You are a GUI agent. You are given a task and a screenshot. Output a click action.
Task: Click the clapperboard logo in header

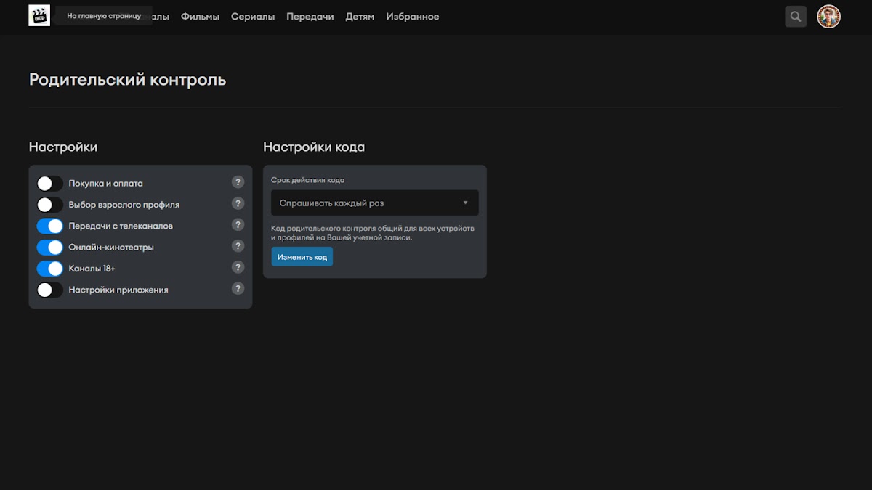pyautogui.click(x=39, y=16)
